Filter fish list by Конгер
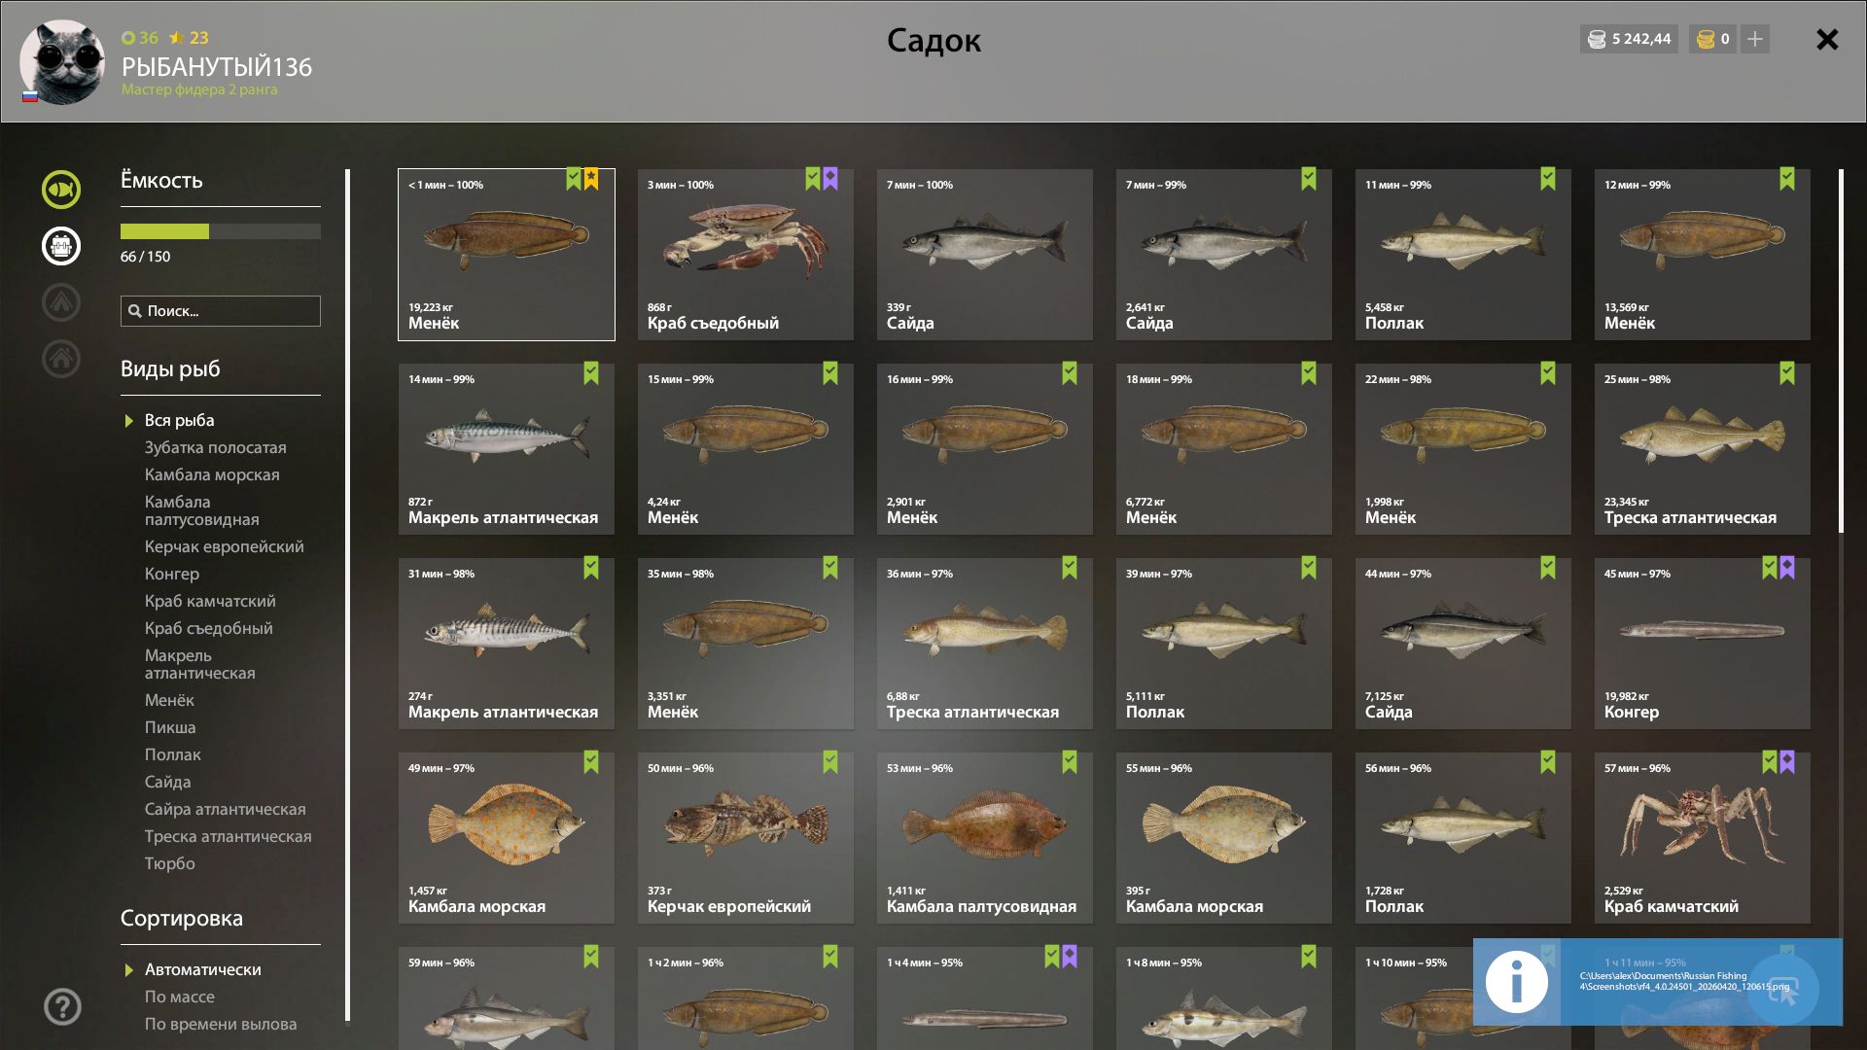Screen dimensions: 1867x1050 click(x=171, y=574)
